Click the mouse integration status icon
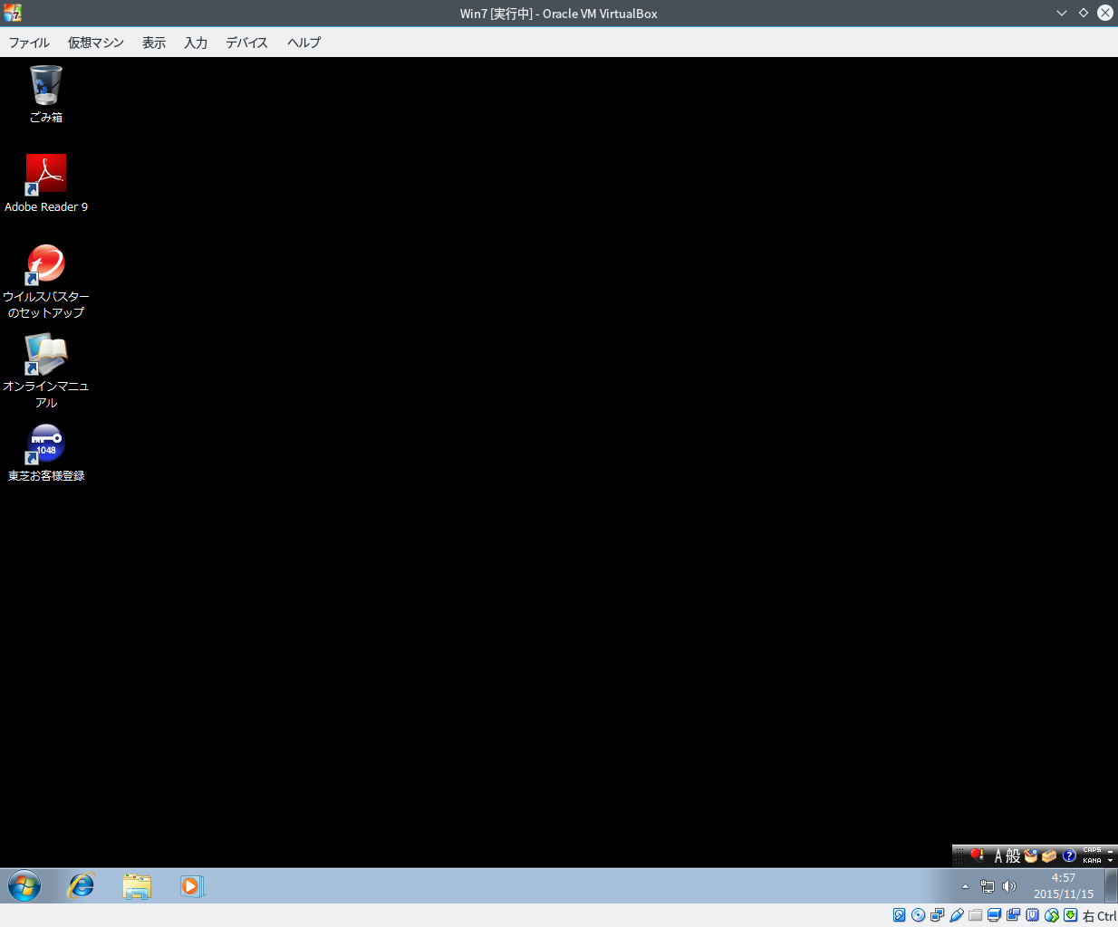Viewport: 1118px width, 927px height. tap(1052, 915)
